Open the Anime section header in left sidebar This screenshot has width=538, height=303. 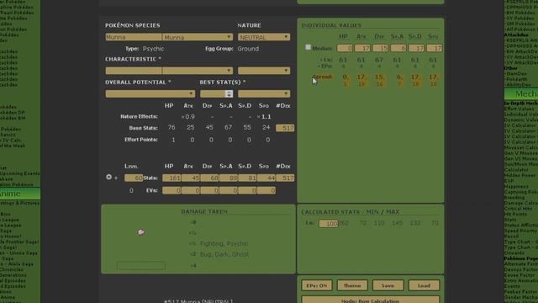tap(20, 194)
